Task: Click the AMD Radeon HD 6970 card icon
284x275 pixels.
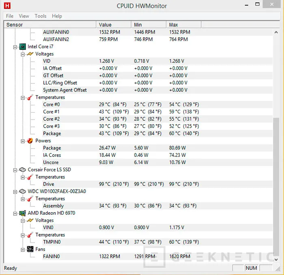Action: click(x=22, y=213)
